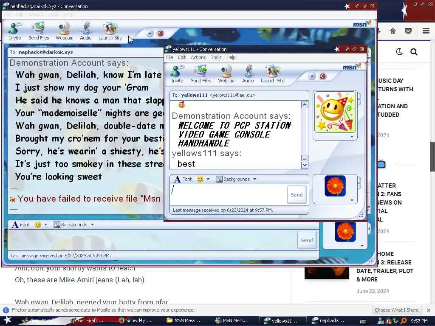
Task: Click Start star button on taskbar
Action: click(x=7, y=320)
